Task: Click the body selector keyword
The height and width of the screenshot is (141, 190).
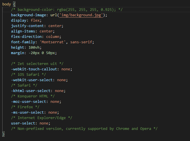Action: 7,4
